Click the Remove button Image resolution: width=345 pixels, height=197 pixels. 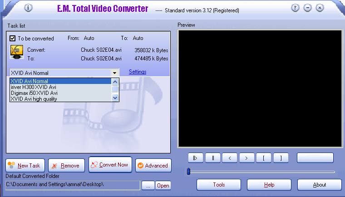tap(66, 165)
